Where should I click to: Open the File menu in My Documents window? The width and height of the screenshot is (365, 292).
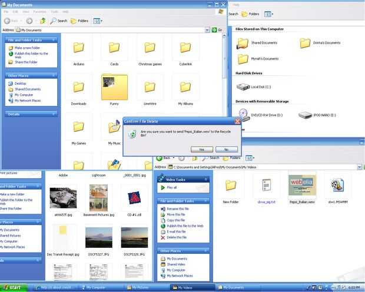pos(6,12)
